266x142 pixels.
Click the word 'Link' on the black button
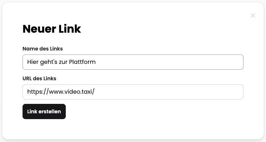(x=32, y=111)
